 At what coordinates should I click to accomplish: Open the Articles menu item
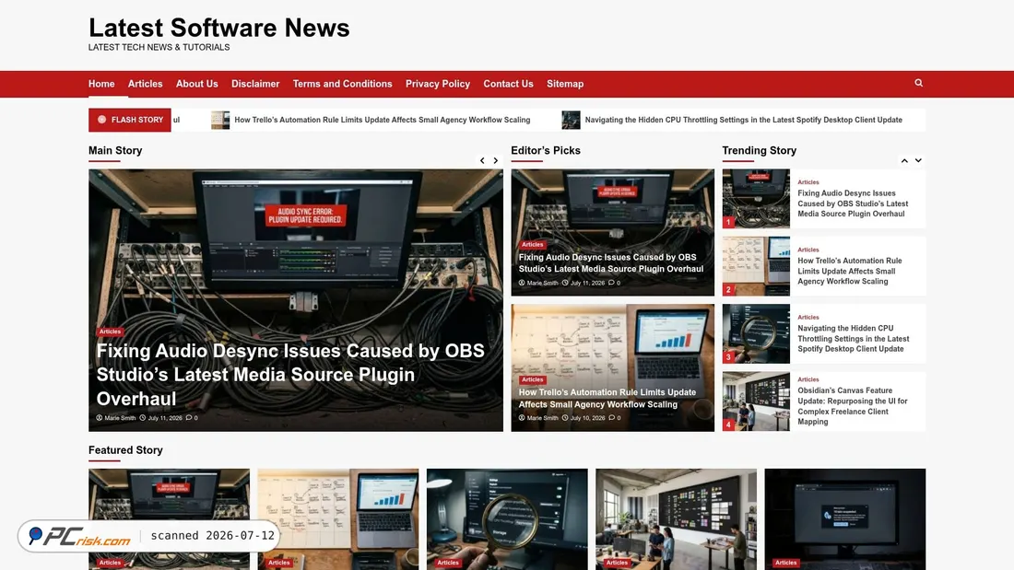[x=145, y=84]
